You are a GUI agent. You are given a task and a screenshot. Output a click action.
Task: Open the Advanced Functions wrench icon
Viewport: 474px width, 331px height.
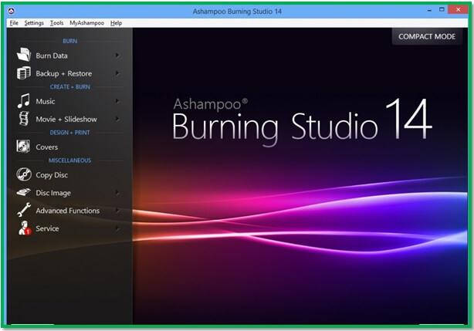click(x=24, y=210)
